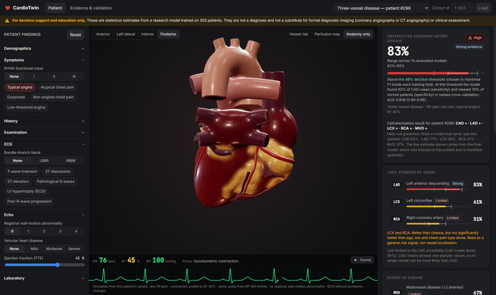Screen dimensions: 496x295
Task: Switch heart view to Left lateral
Action: (x=126, y=34)
